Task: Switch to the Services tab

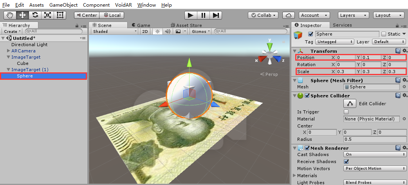Action: (342, 25)
